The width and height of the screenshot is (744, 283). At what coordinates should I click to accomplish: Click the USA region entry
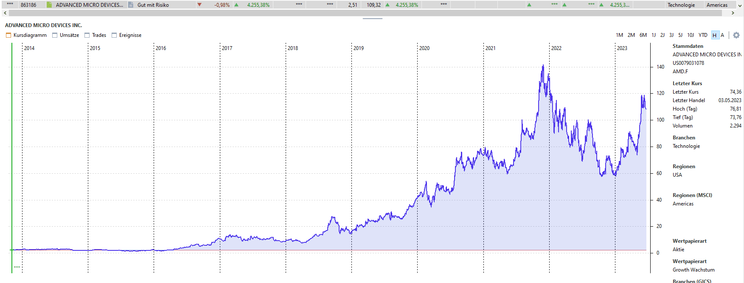pos(677,175)
